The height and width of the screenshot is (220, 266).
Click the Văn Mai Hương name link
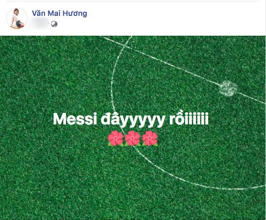pos(59,14)
